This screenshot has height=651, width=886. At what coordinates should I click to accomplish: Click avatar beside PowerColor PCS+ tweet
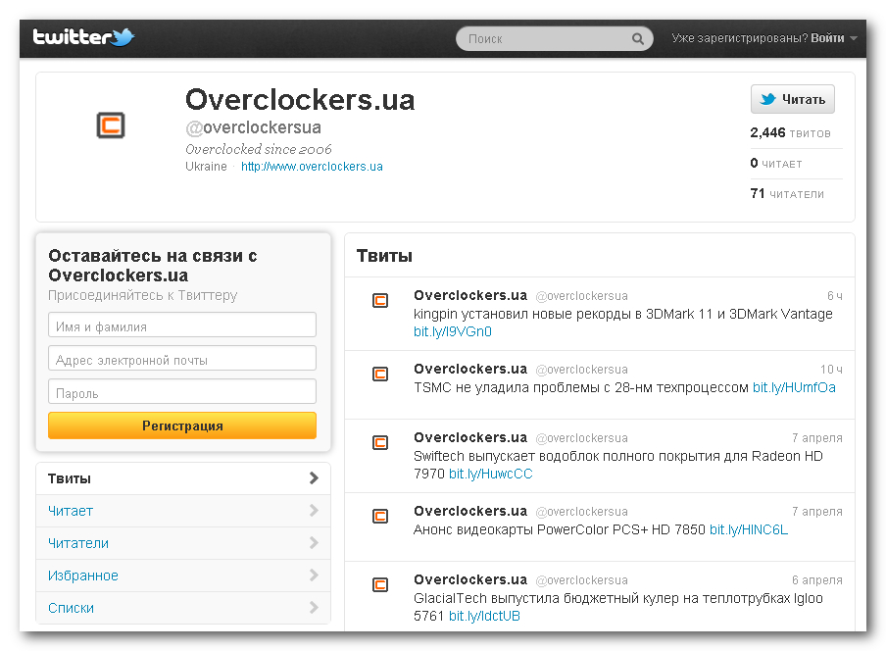pos(380,516)
